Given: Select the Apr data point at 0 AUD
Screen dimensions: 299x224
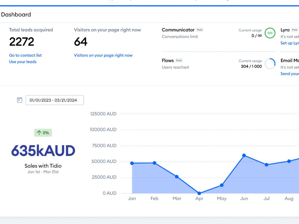Looking at the screenshot, I should pyautogui.click(x=199, y=193).
